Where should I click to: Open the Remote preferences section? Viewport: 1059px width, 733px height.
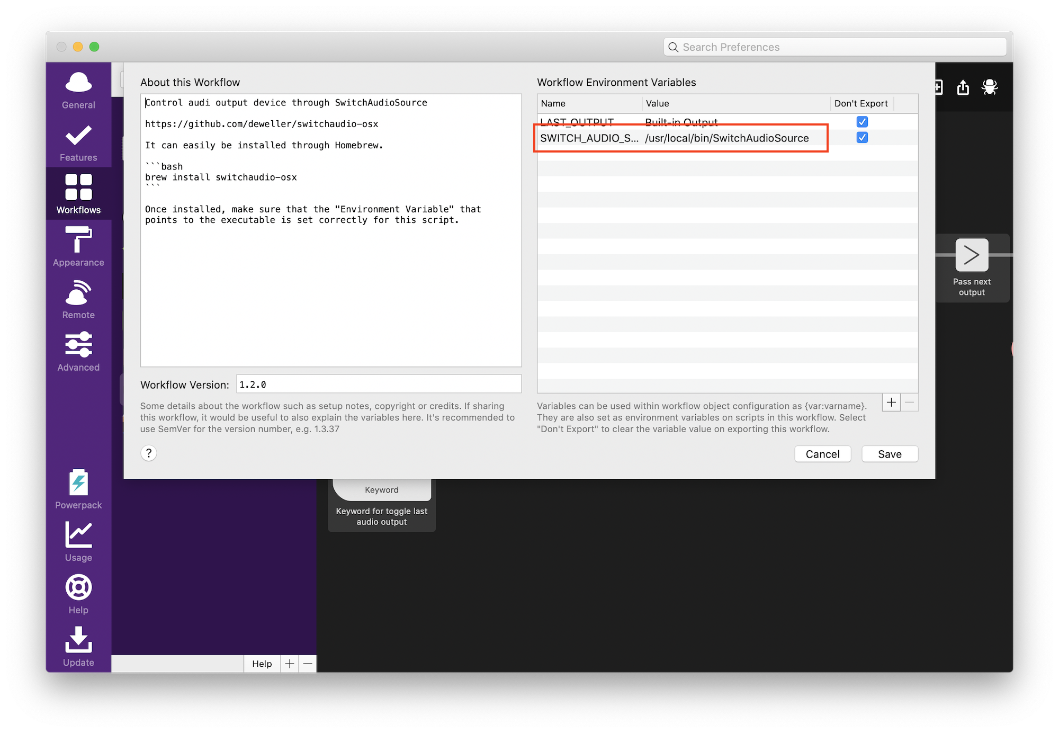(78, 300)
